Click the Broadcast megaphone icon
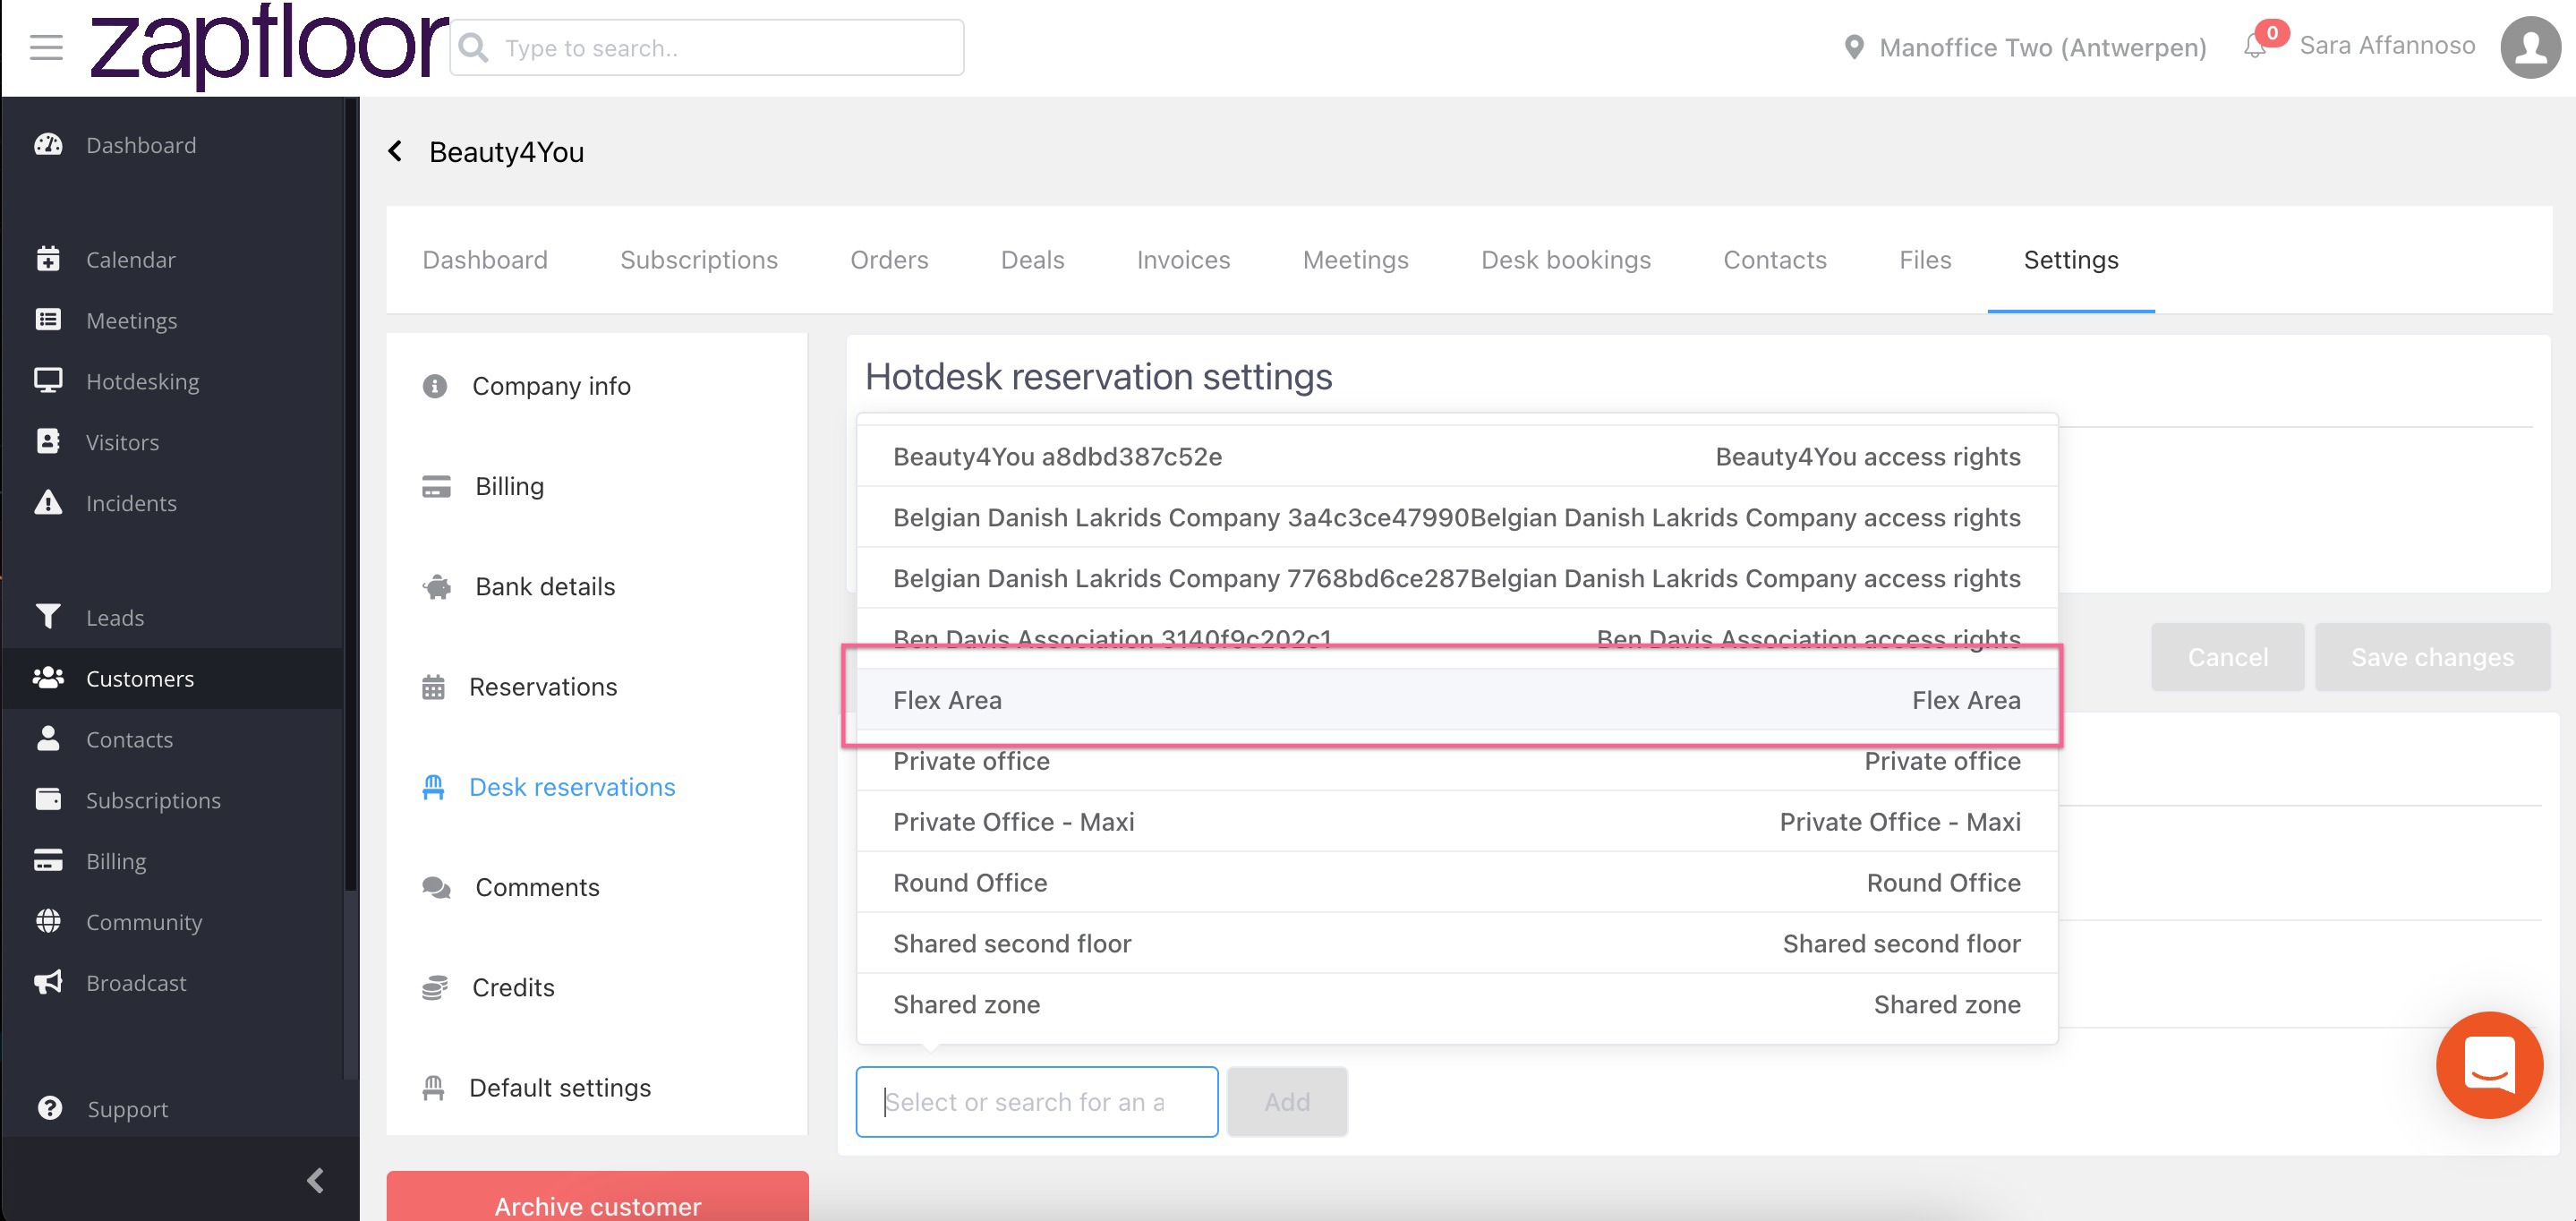The height and width of the screenshot is (1221, 2576). pos(48,982)
